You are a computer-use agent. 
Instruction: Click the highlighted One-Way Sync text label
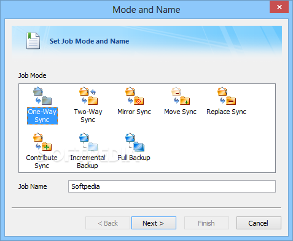(42, 116)
